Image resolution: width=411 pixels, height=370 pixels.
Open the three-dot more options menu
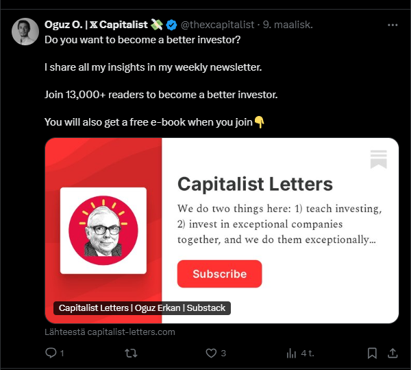pos(393,25)
